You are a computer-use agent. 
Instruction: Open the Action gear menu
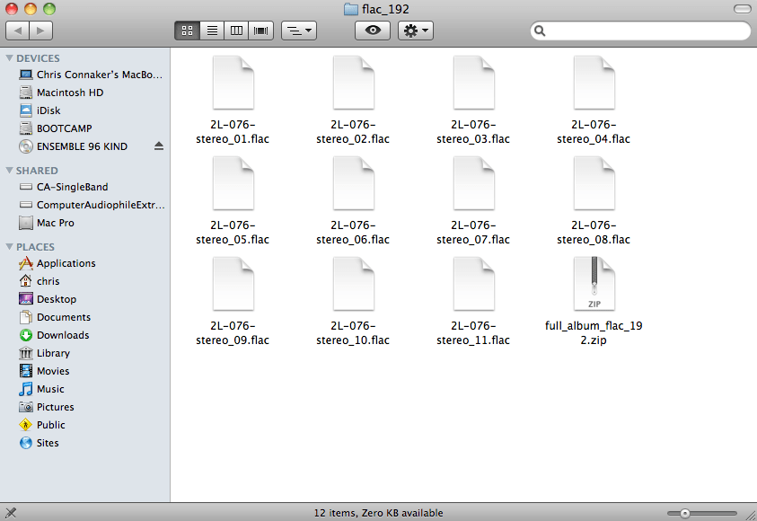415,31
